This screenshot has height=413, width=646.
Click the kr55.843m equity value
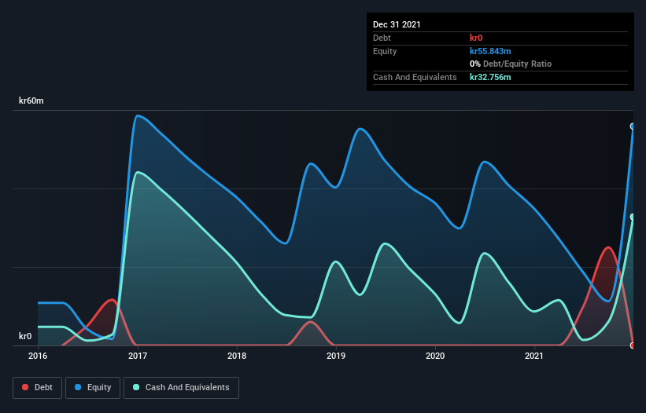pyautogui.click(x=490, y=51)
